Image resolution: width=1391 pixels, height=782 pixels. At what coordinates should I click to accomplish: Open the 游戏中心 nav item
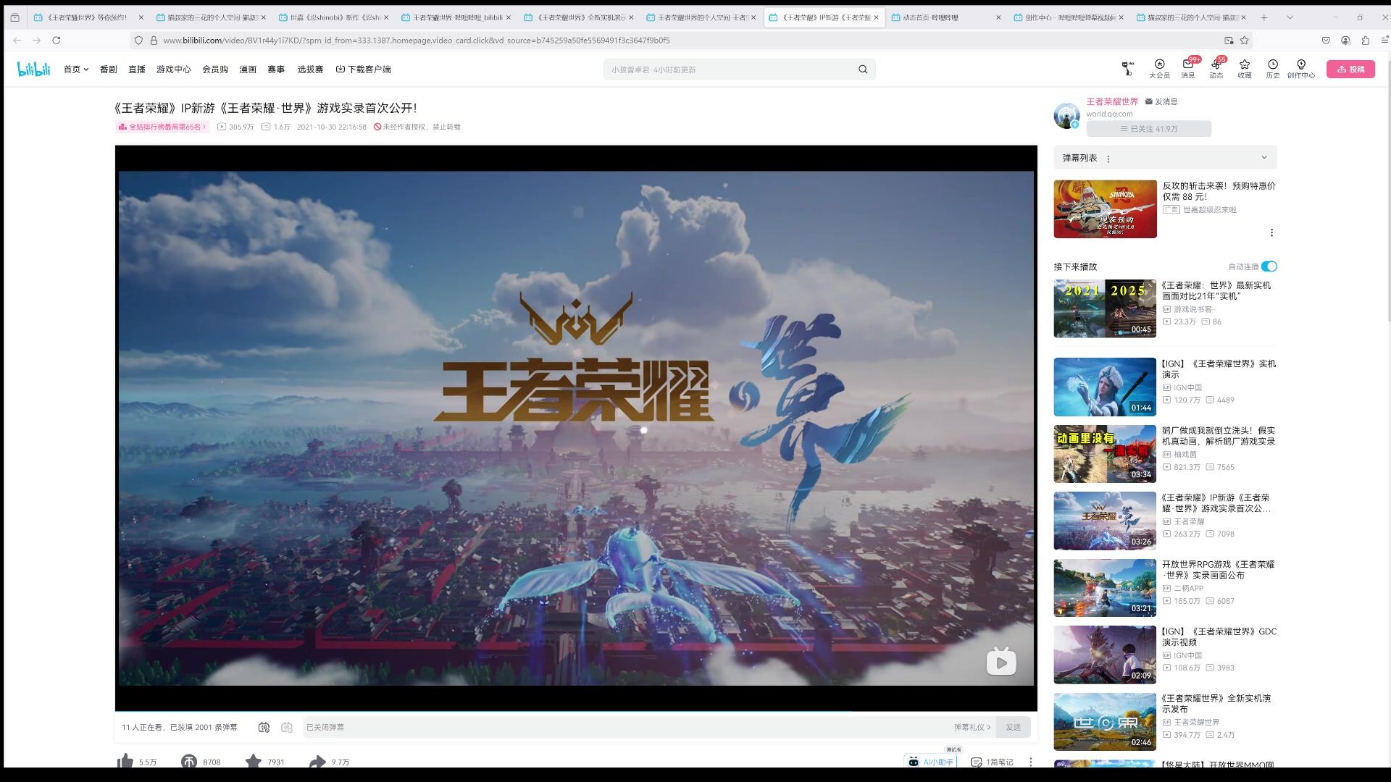(174, 70)
